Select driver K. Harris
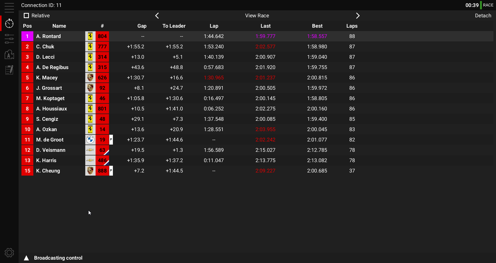The width and height of the screenshot is (496, 263). click(x=46, y=160)
